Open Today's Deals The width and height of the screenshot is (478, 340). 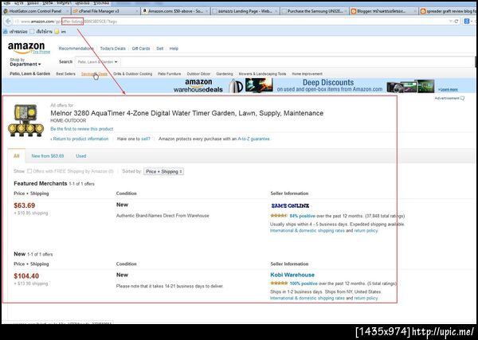[113, 49]
